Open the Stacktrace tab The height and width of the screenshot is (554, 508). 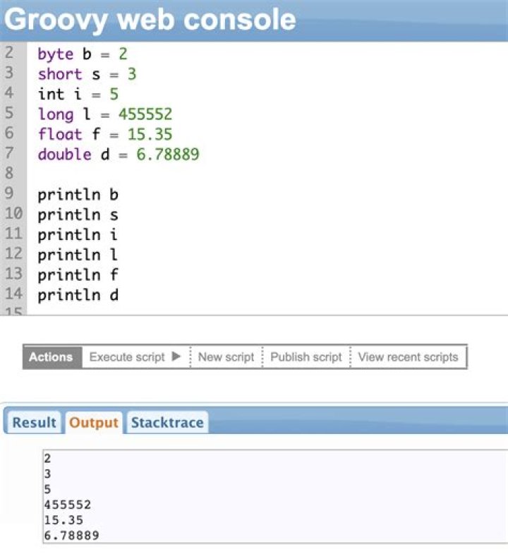167,423
